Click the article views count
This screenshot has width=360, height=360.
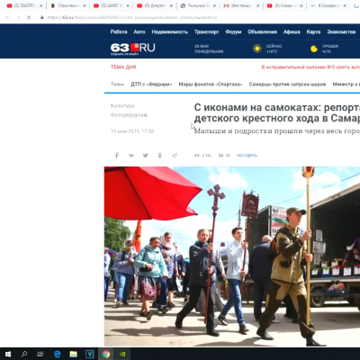pos(202,156)
